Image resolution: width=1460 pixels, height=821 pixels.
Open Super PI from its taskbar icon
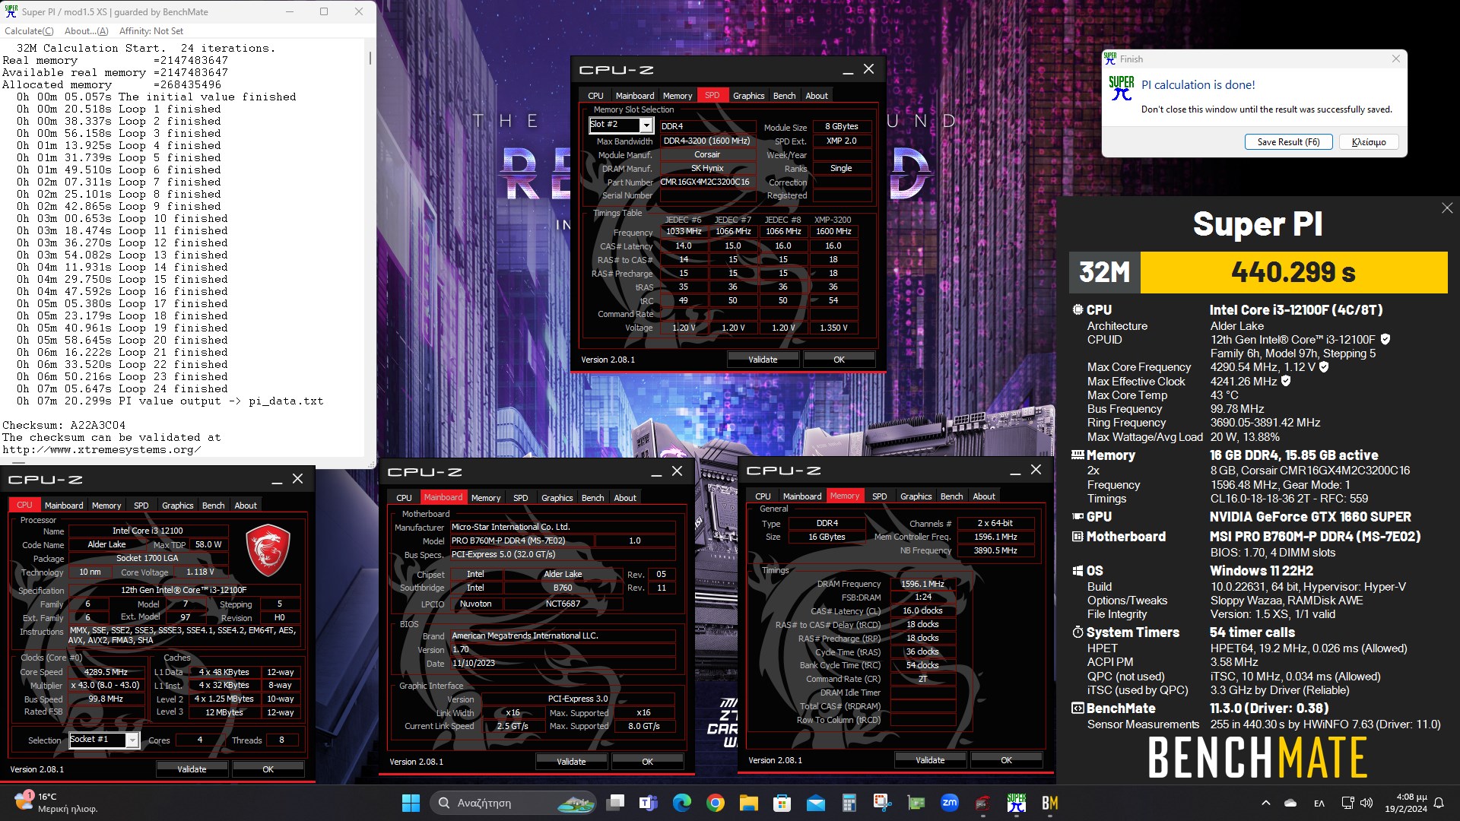tap(1017, 803)
